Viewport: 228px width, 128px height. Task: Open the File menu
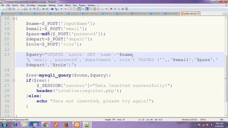[2, 5]
